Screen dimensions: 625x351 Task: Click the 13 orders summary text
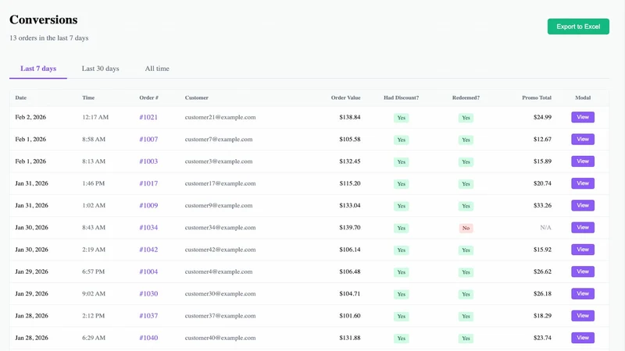coord(48,37)
